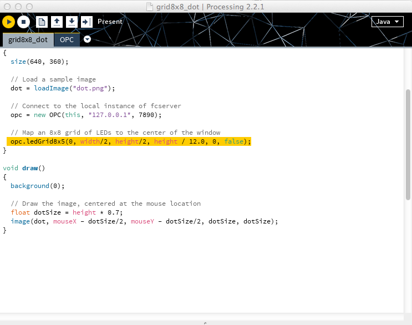This screenshot has width=412, height=325.
Task: Open the Java mode dropdown
Action: (387, 22)
